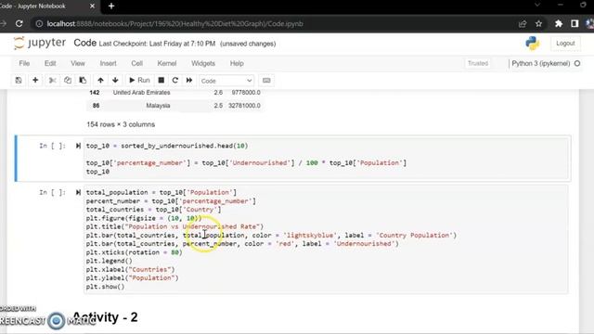Click the Python 3 (ipykernel) kernel name

pos(540,63)
